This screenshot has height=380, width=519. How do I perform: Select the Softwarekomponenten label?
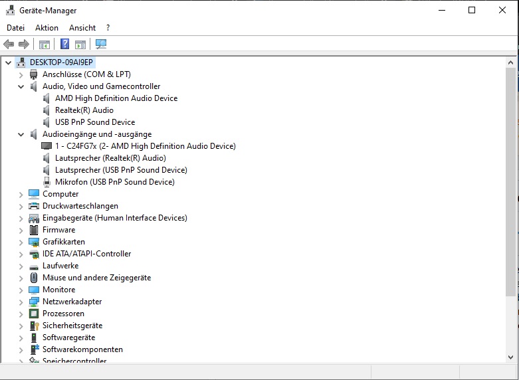[82, 349]
